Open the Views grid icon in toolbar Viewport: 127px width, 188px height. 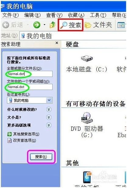point(121,25)
